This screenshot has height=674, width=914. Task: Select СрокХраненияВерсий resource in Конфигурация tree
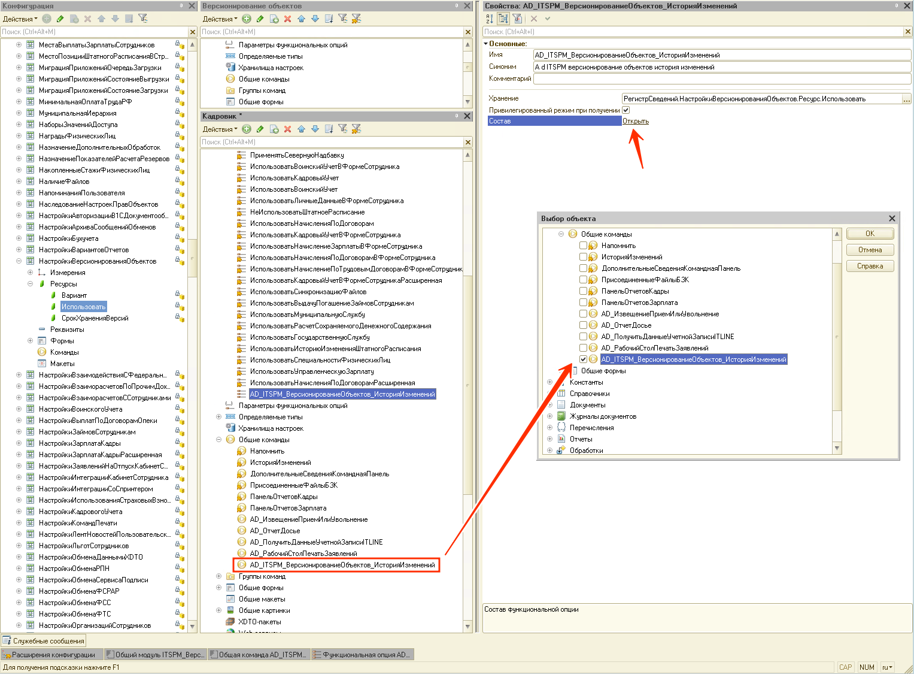pos(95,318)
